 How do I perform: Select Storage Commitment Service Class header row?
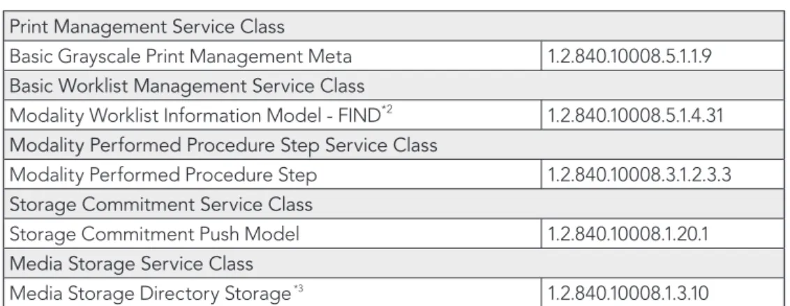coord(394,204)
